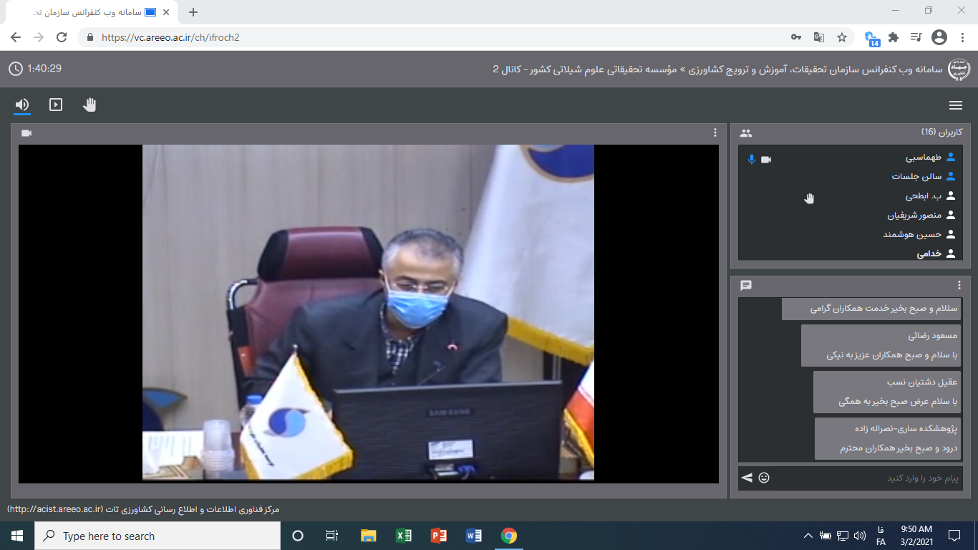This screenshot has height=550, width=978.
Task: Click the camera icon in video panel header
Action: (26, 133)
